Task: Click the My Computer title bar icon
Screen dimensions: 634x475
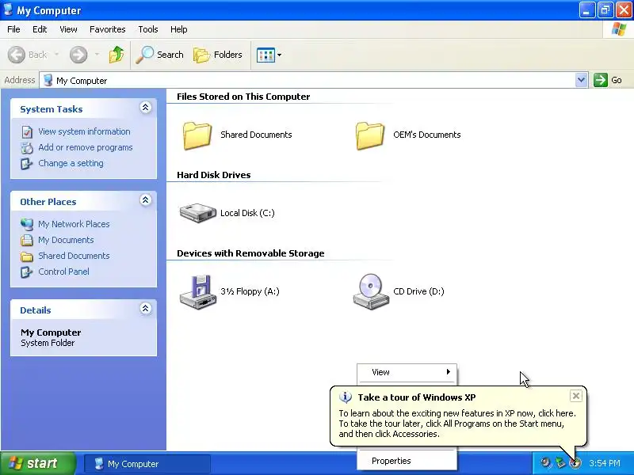Action: (8, 9)
